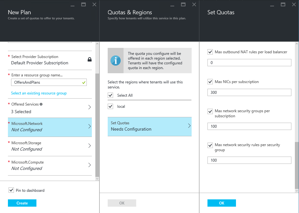Open Microsoft.Compute Not Configured item

click(x=50, y=166)
